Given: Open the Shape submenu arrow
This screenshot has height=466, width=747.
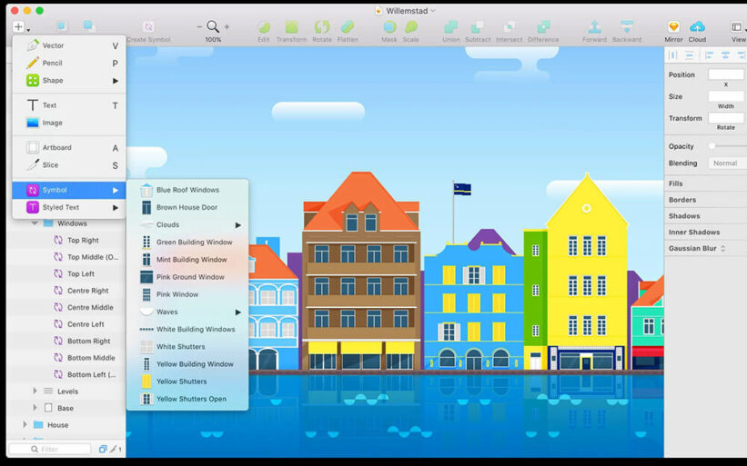Looking at the screenshot, I should point(116,81).
